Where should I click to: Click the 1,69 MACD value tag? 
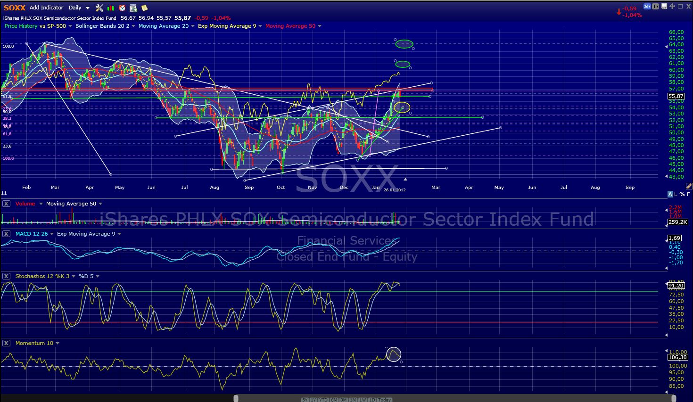click(675, 238)
